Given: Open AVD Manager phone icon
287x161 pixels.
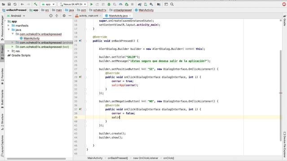Looking at the screenshot, I should (145, 4).
